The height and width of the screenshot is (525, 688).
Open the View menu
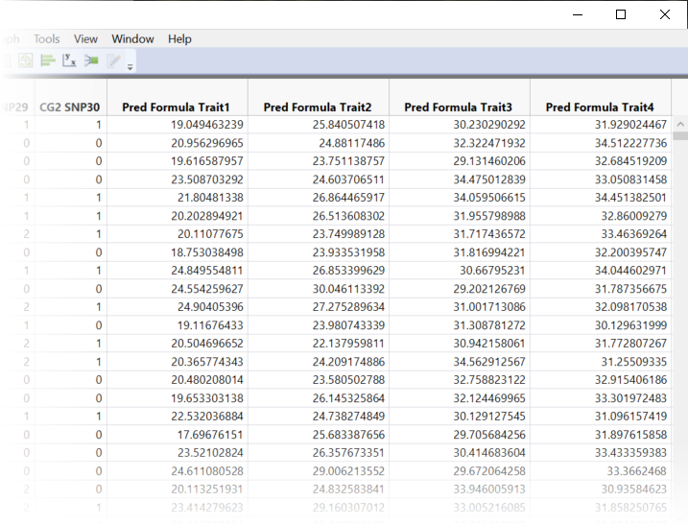86,39
